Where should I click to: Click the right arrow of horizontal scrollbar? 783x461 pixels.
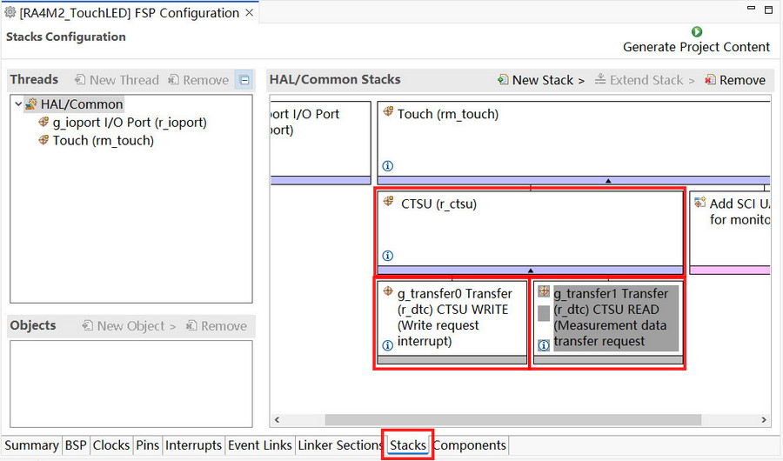click(x=764, y=419)
